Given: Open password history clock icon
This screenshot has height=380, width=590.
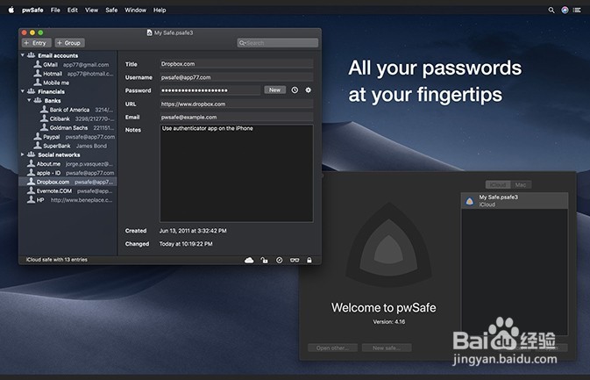Looking at the screenshot, I should tap(295, 90).
